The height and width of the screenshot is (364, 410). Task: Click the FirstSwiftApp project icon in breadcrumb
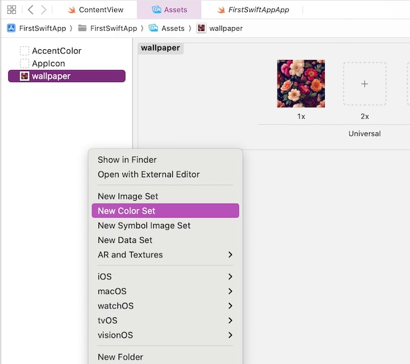pyautogui.click(x=11, y=28)
